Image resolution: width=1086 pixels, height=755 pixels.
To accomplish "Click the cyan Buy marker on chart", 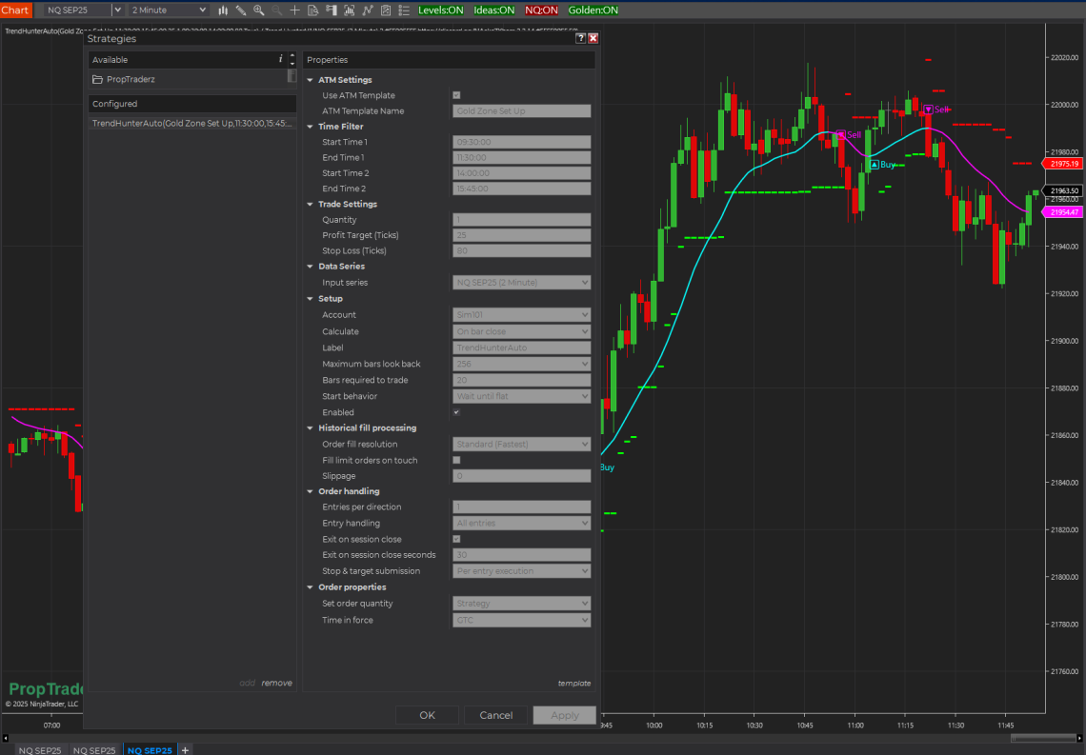I will click(875, 165).
